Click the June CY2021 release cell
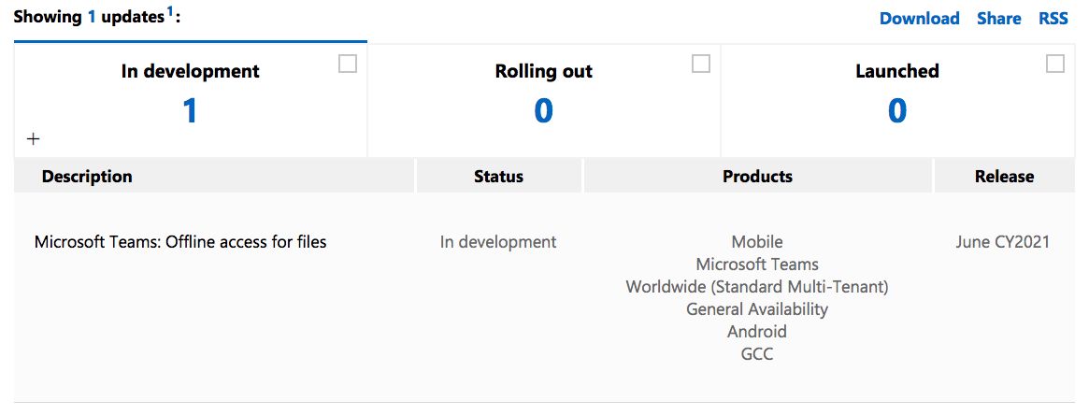Viewport: 1089px width, 415px height. tap(1003, 242)
